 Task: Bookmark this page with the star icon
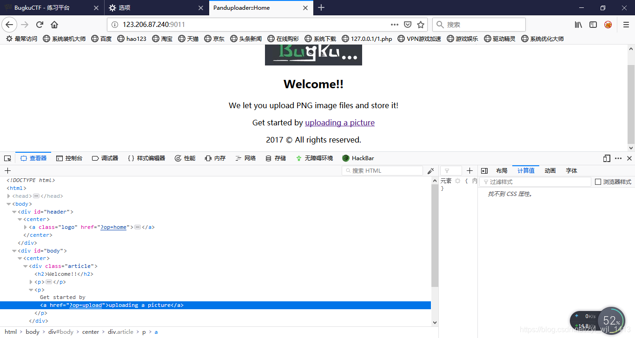point(421,25)
